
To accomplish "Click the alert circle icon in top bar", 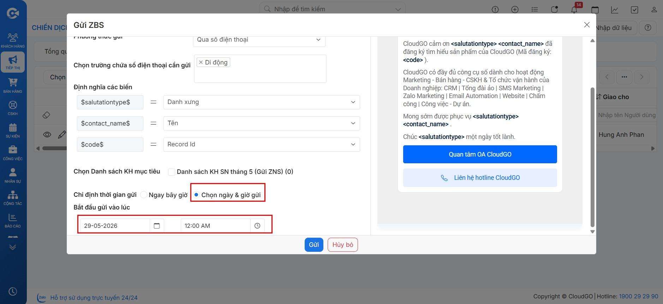I will (x=495, y=10).
